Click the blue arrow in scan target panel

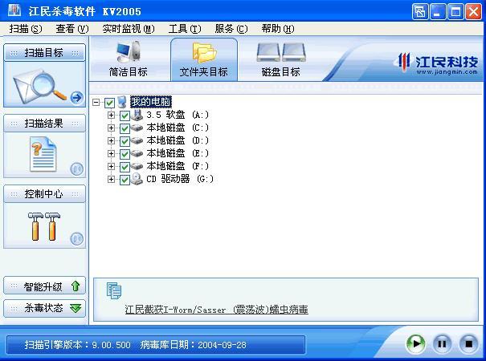(76, 98)
